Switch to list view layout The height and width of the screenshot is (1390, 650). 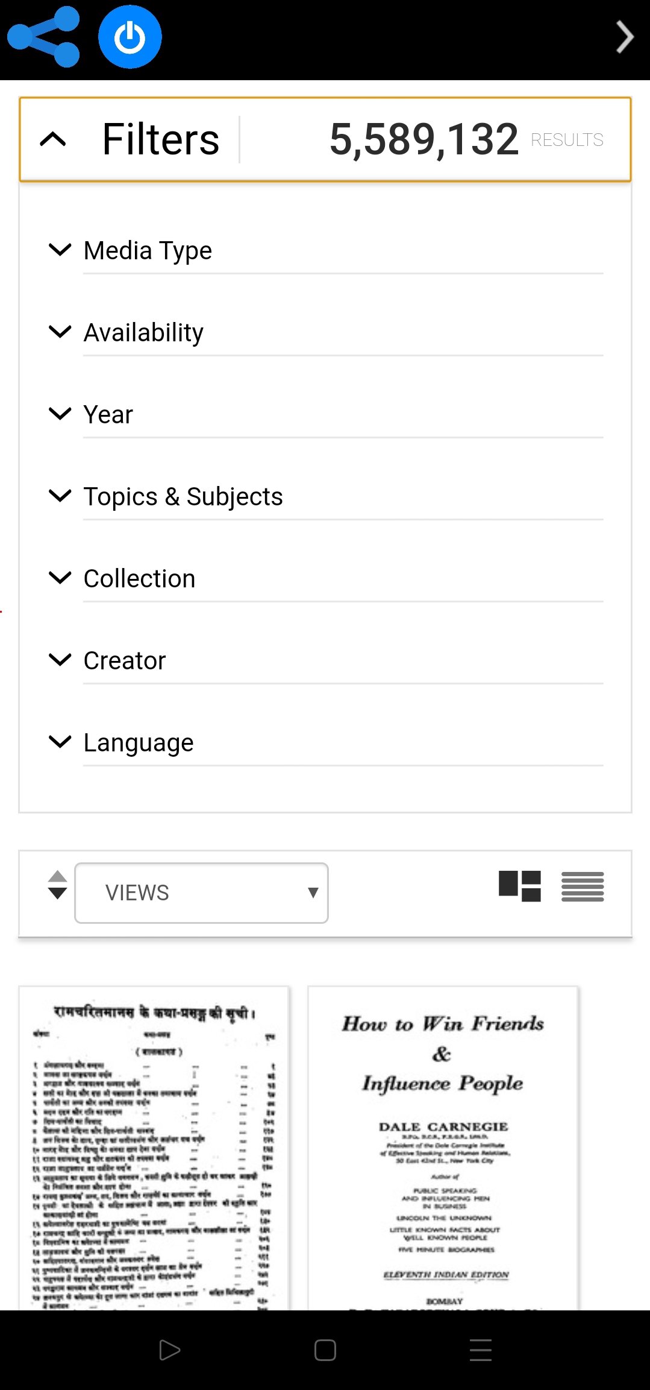point(582,886)
